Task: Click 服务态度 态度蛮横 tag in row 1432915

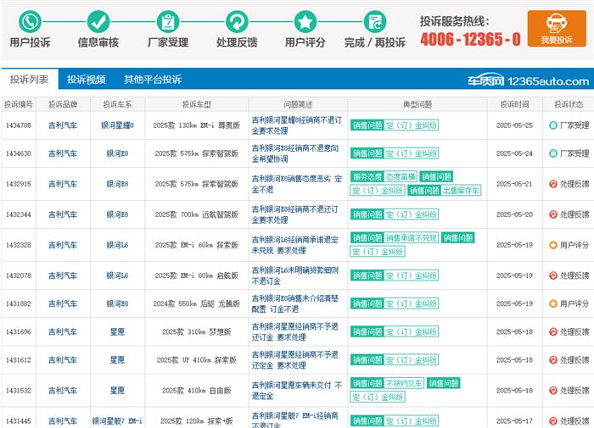Action: pos(384,177)
